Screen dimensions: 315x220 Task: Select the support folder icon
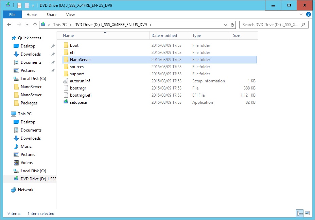pos(66,74)
